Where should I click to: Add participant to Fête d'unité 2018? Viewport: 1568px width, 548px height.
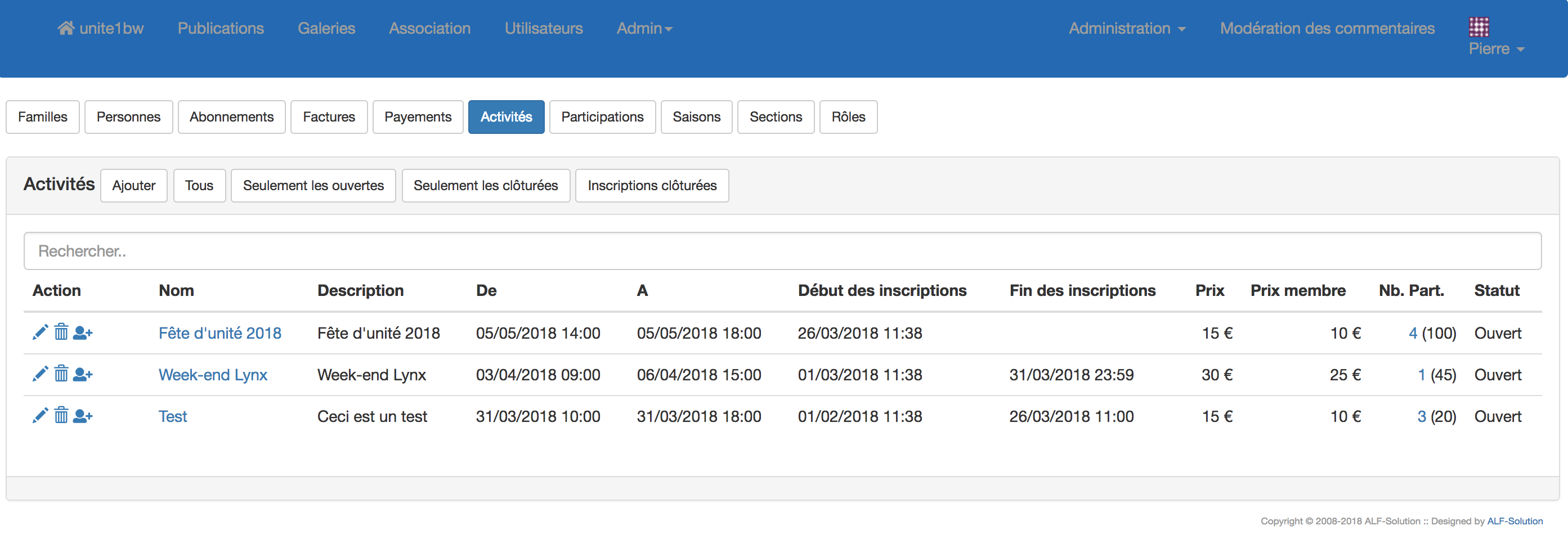(x=83, y=333)
